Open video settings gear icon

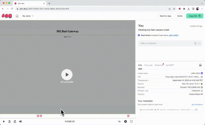(x=126, y=121)
